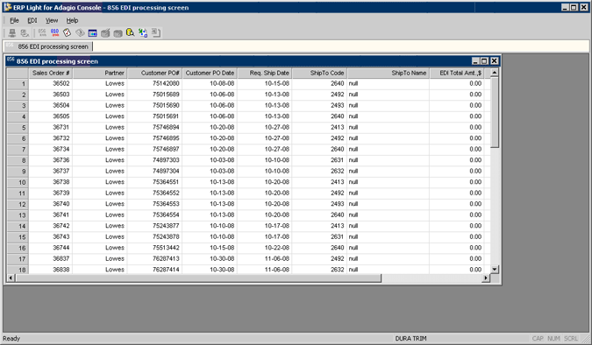Viewport: 592px width, 345px height.
Task: Click null ShipTo Name for order 36503
Action: click(x=389, y=95)
